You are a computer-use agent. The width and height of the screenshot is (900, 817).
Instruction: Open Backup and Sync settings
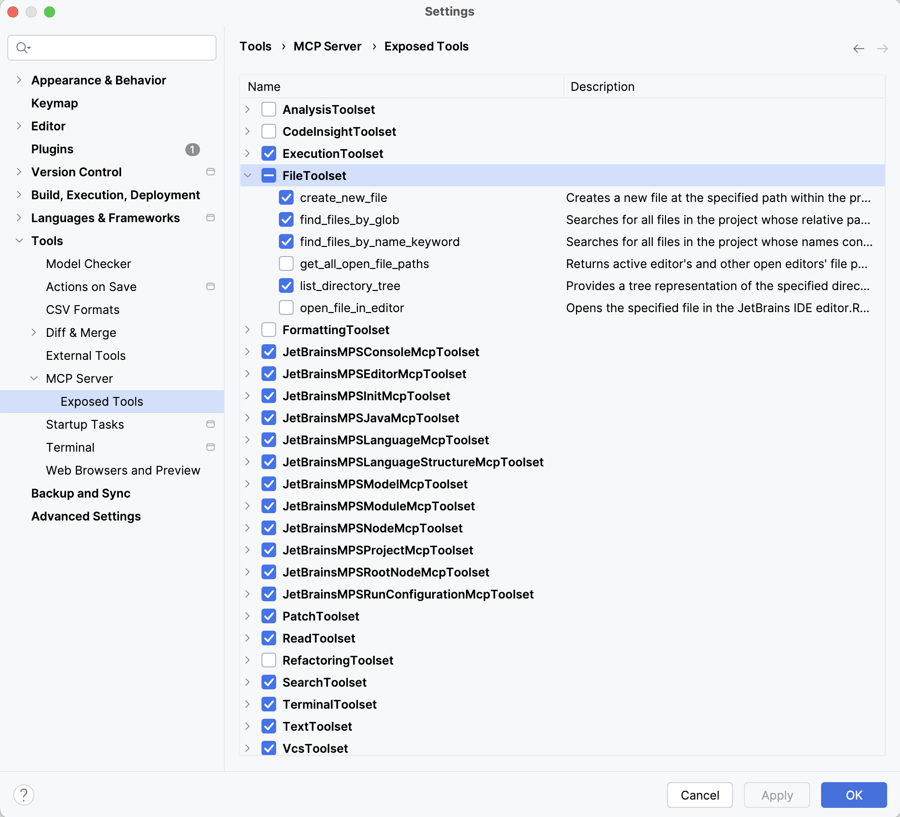click(81, 493)
